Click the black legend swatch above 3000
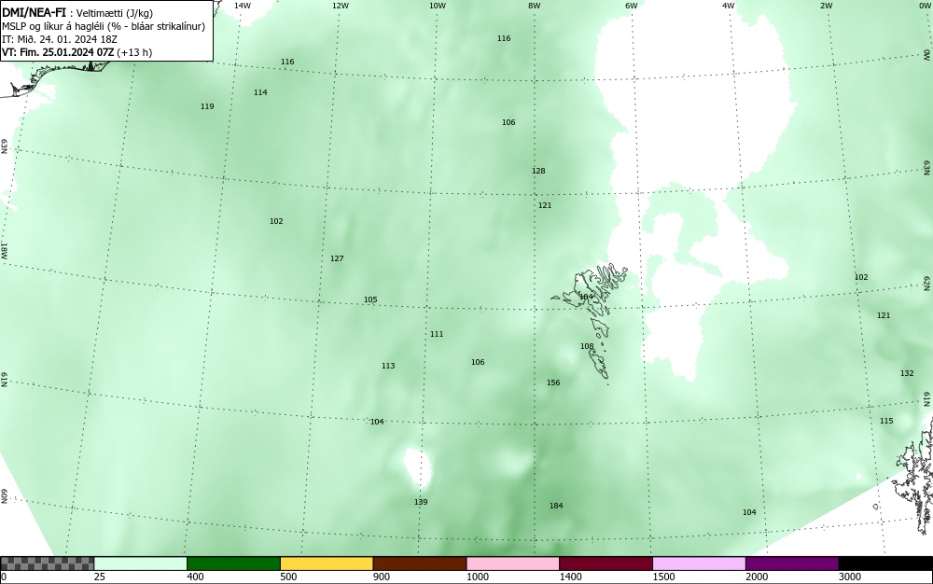Viewport: 933px width, 584px height. (x=885, y=563)
